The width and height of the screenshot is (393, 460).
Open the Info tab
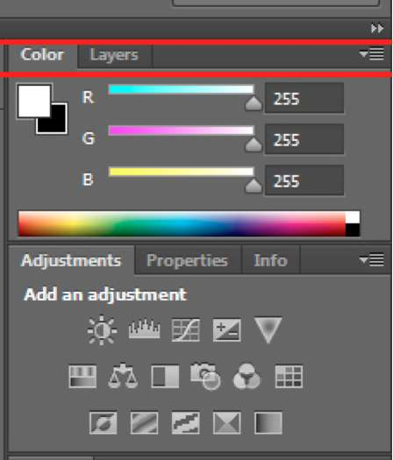pos(270,260)
